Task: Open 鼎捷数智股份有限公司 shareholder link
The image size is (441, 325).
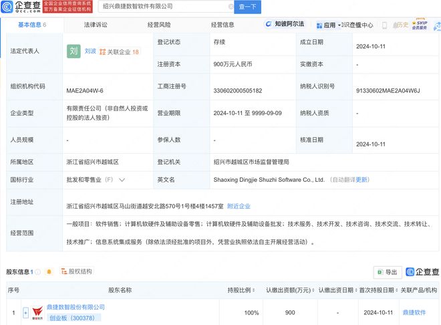Action: pos(76,307)
